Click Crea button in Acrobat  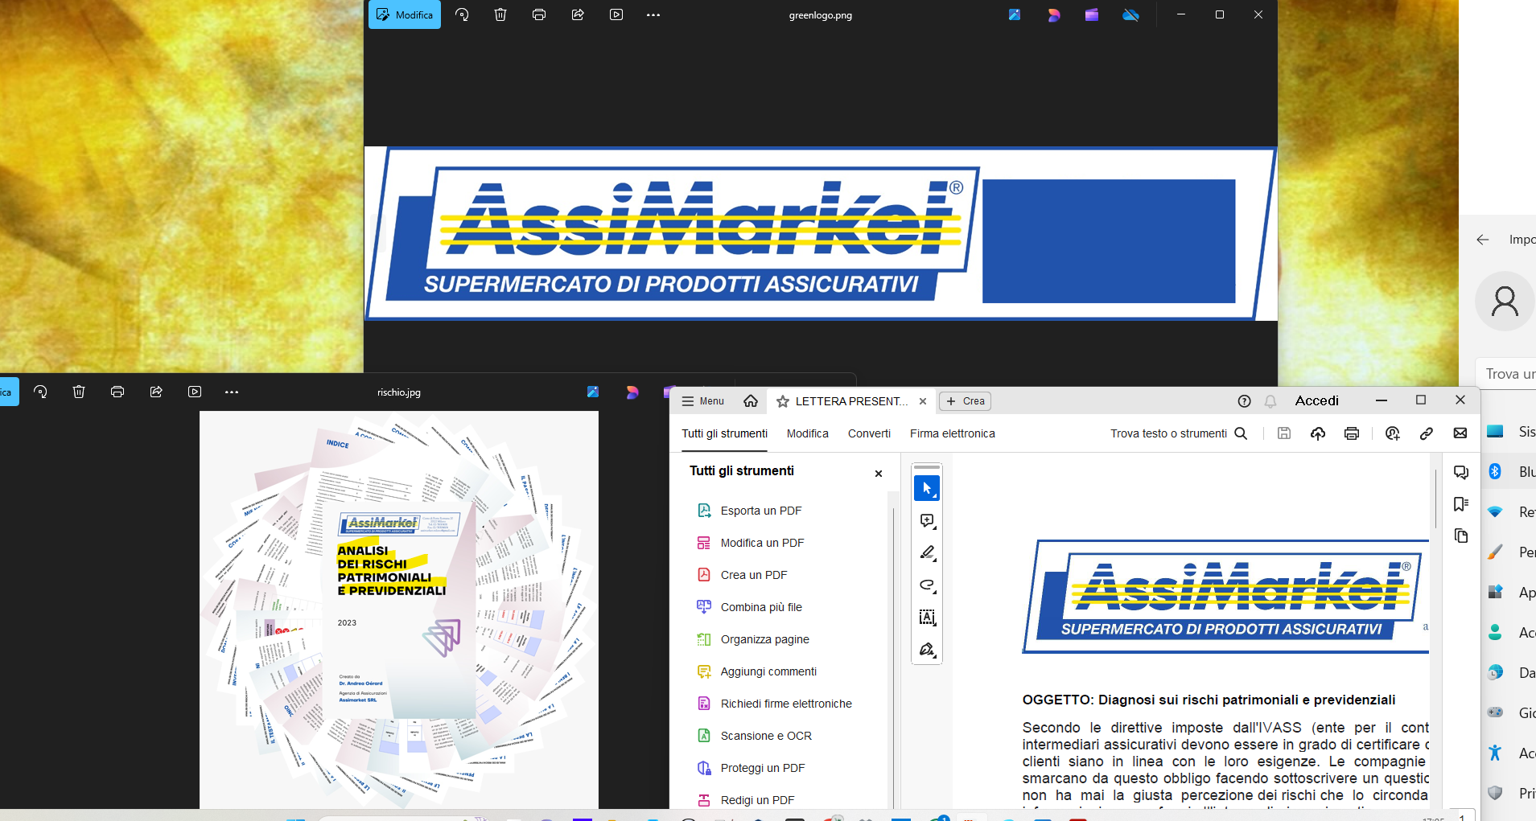point(966,401)
